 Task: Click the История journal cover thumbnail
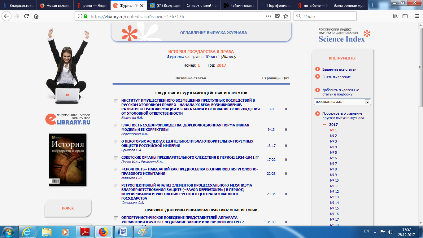68,160
